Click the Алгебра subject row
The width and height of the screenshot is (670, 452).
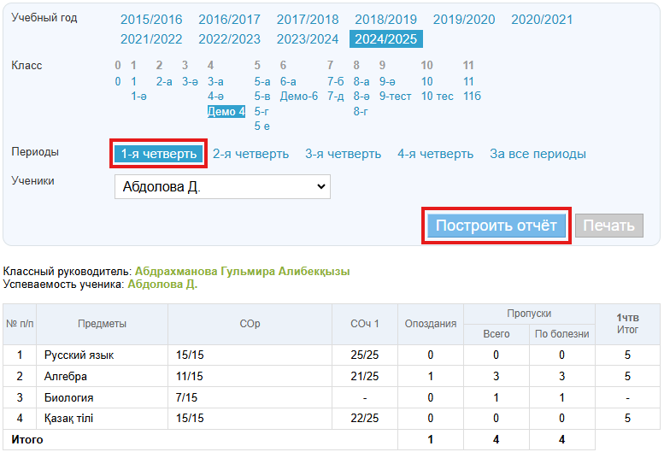(66, 376)
